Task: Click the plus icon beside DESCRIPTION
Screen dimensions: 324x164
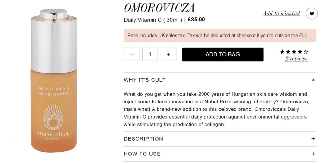Action: [x=313, y=139]
